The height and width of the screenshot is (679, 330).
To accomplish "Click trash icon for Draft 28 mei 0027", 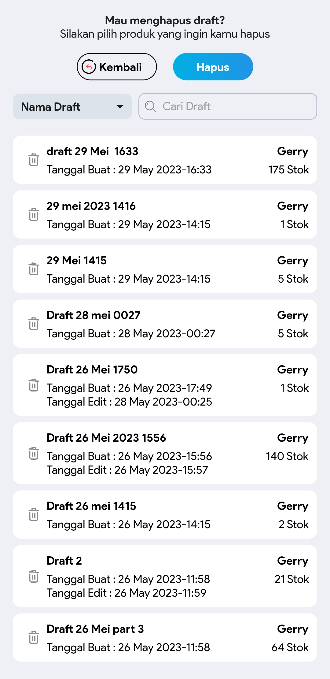I will [x=34, y=324].
